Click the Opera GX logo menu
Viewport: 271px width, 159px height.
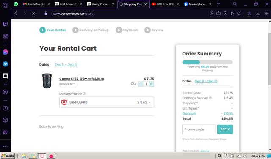[6, 5]
